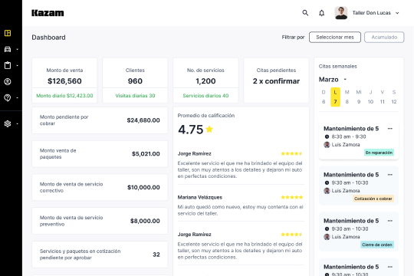
Task: Click the En reparación status tag
Action: pos(379,153)
